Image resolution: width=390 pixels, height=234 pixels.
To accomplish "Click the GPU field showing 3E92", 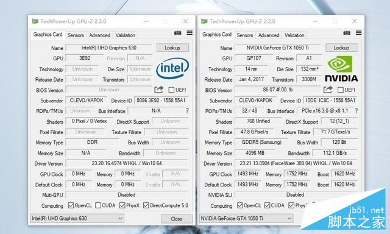I will coord(85,58).
